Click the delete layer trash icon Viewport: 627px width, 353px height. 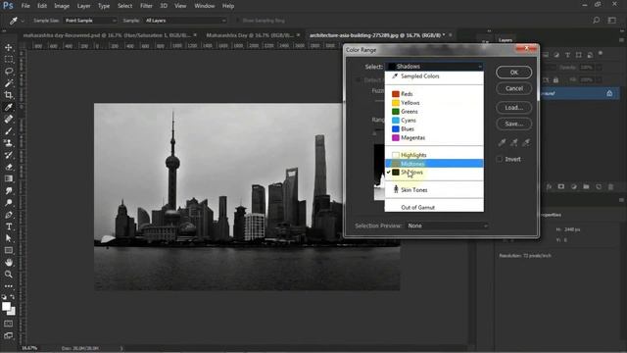click(610, 187)
